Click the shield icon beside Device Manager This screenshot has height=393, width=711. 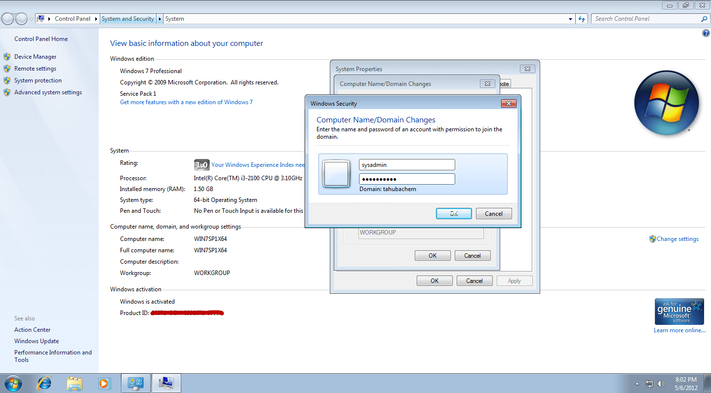pos(7,57)
